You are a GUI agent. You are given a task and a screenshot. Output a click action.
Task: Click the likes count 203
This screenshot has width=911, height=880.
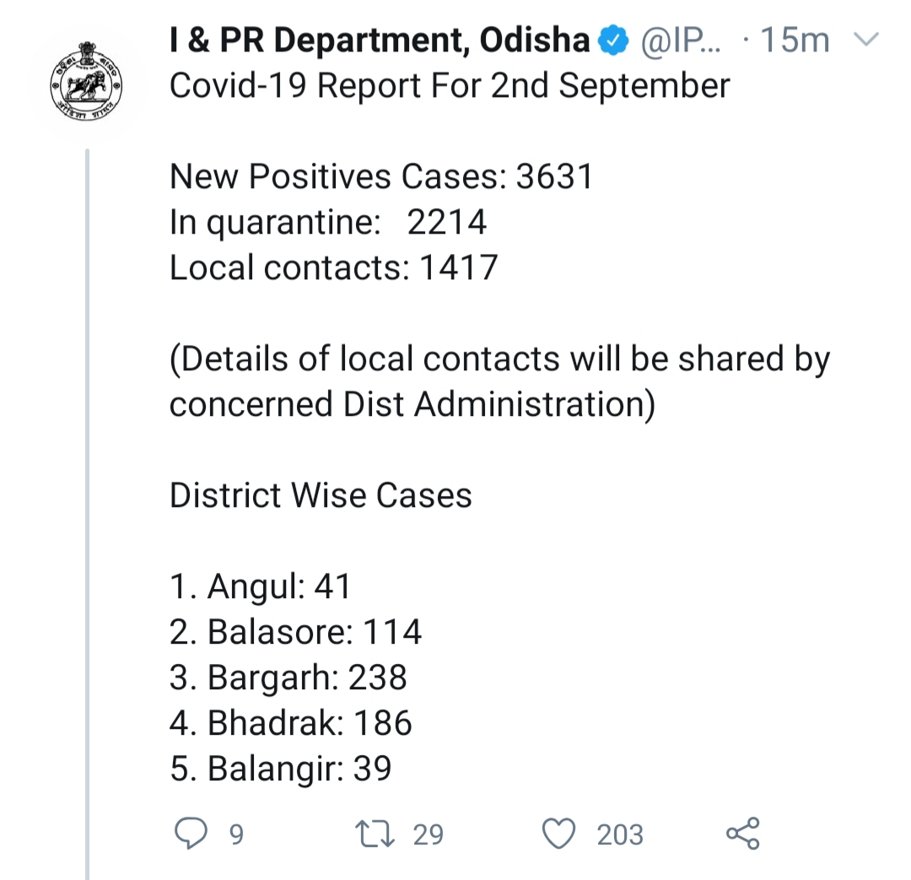click(620, 834)
